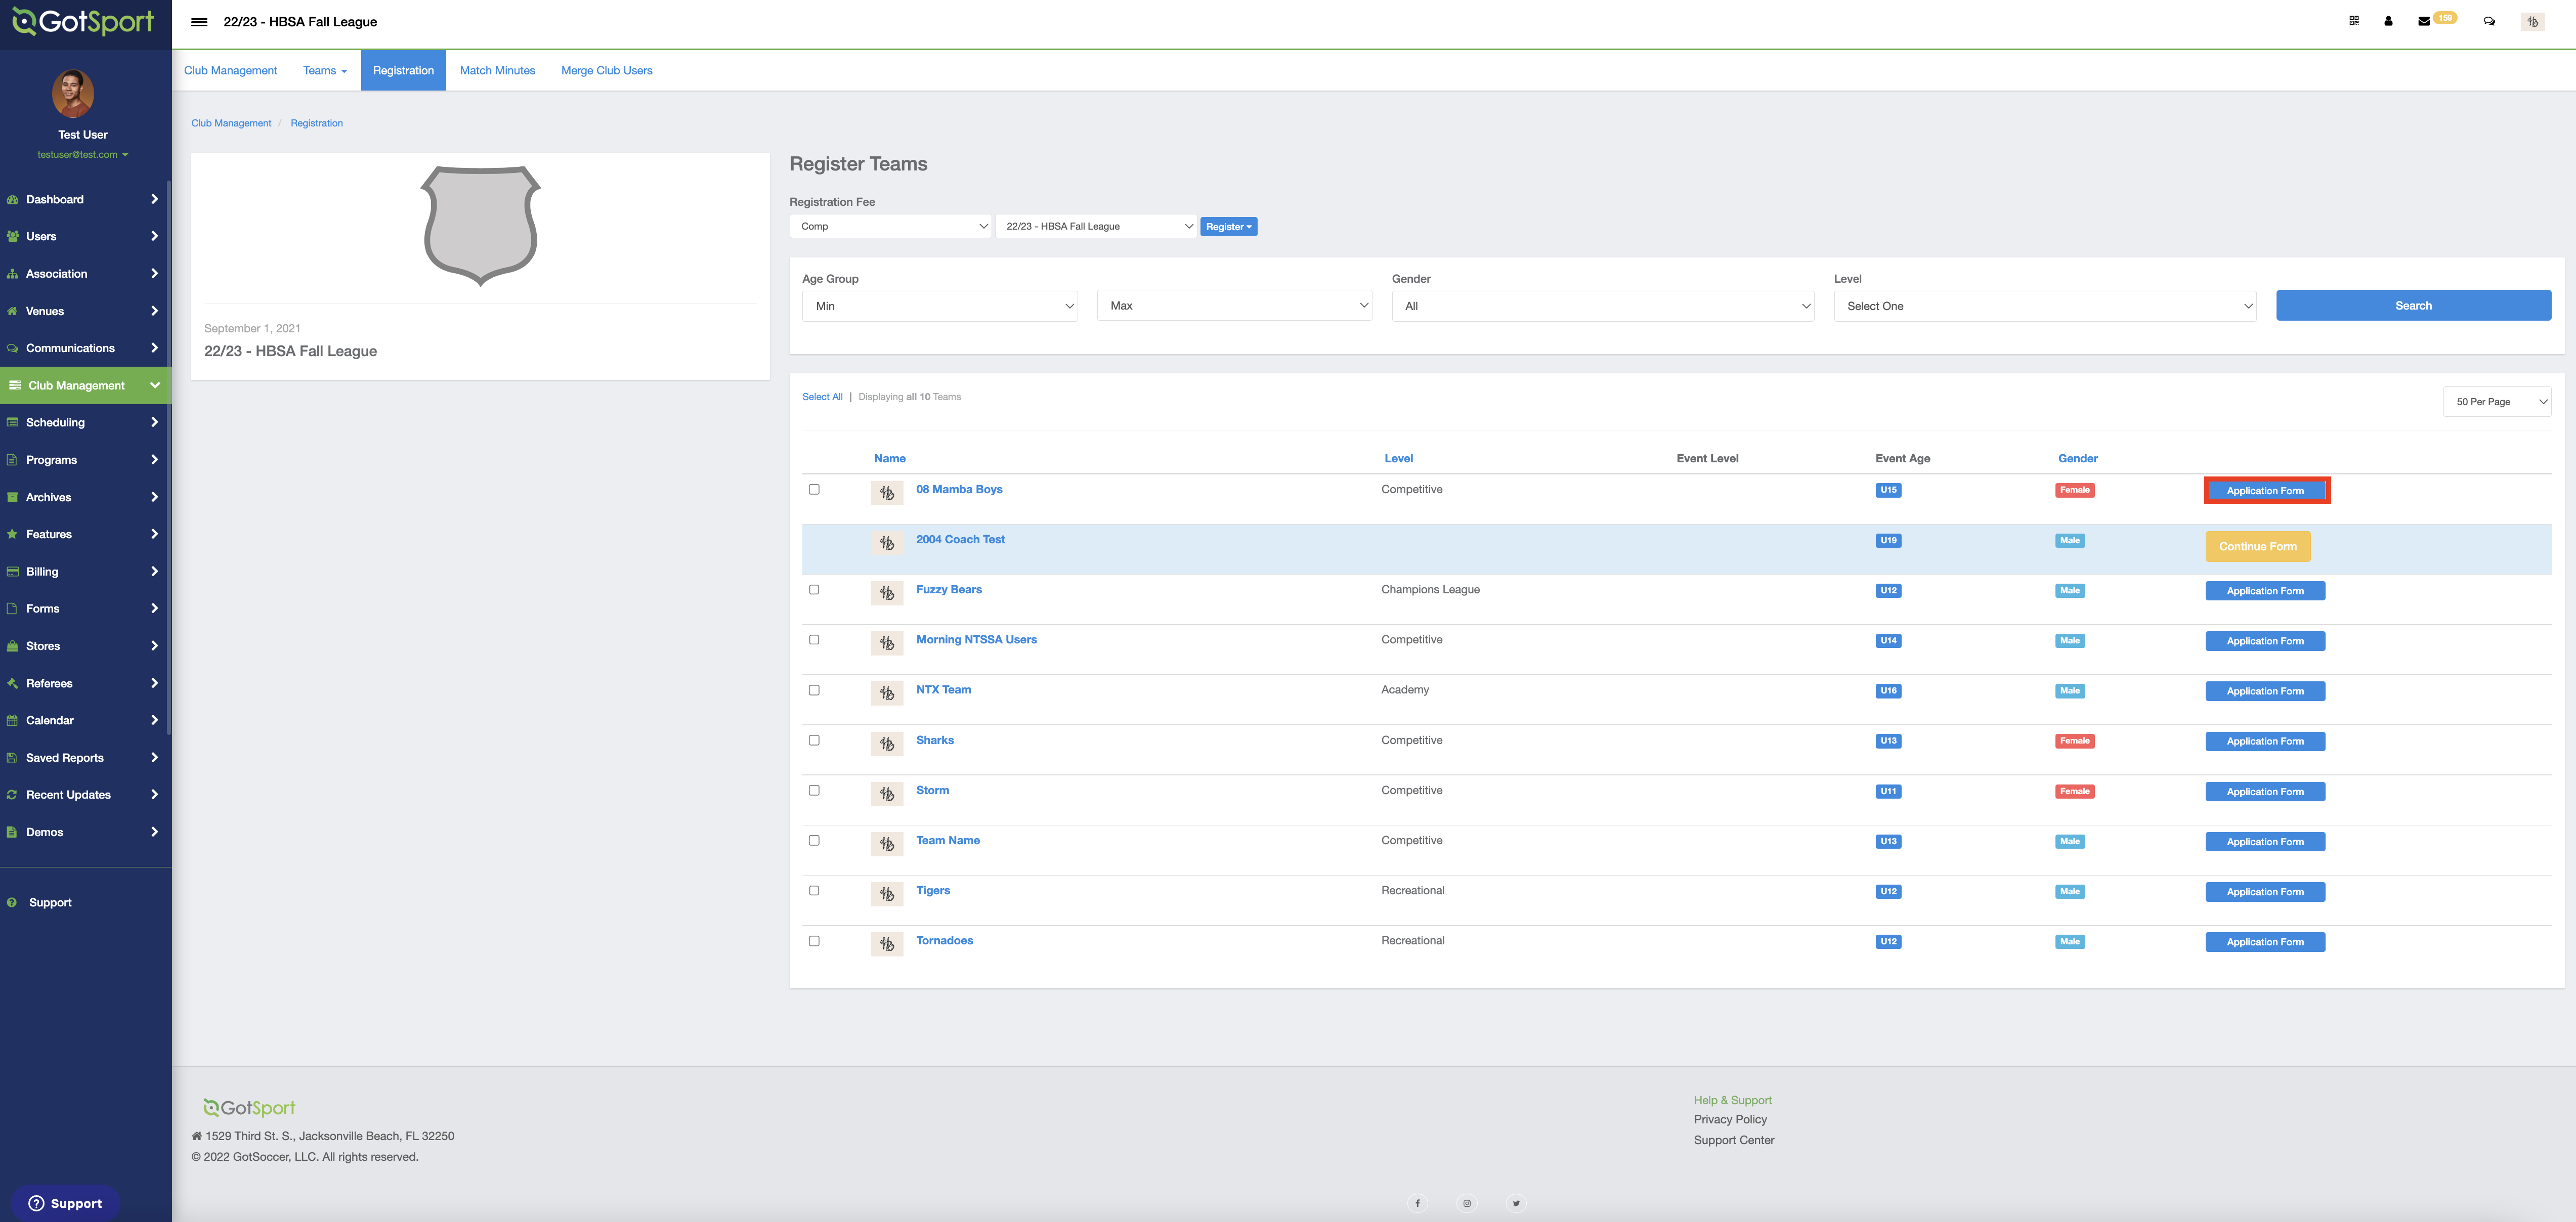Check the Tornadoes checkbox
2576x1222 pixels.
click(x=814, y=941)
